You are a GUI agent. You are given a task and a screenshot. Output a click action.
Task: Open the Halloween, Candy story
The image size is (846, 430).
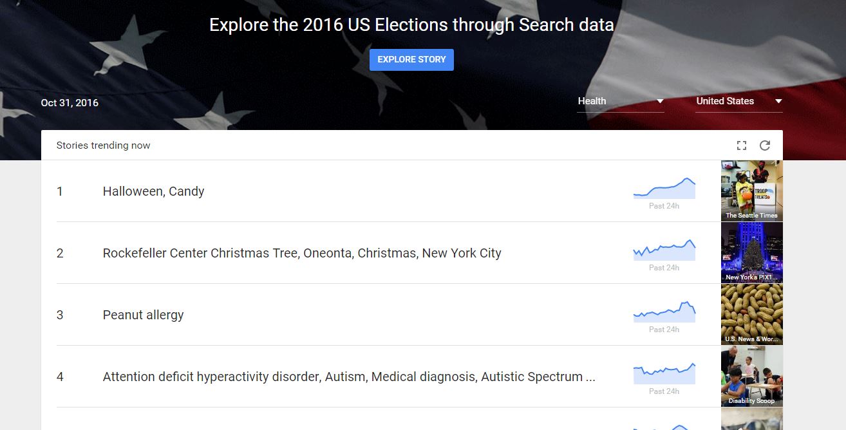(x=153, y=191)
